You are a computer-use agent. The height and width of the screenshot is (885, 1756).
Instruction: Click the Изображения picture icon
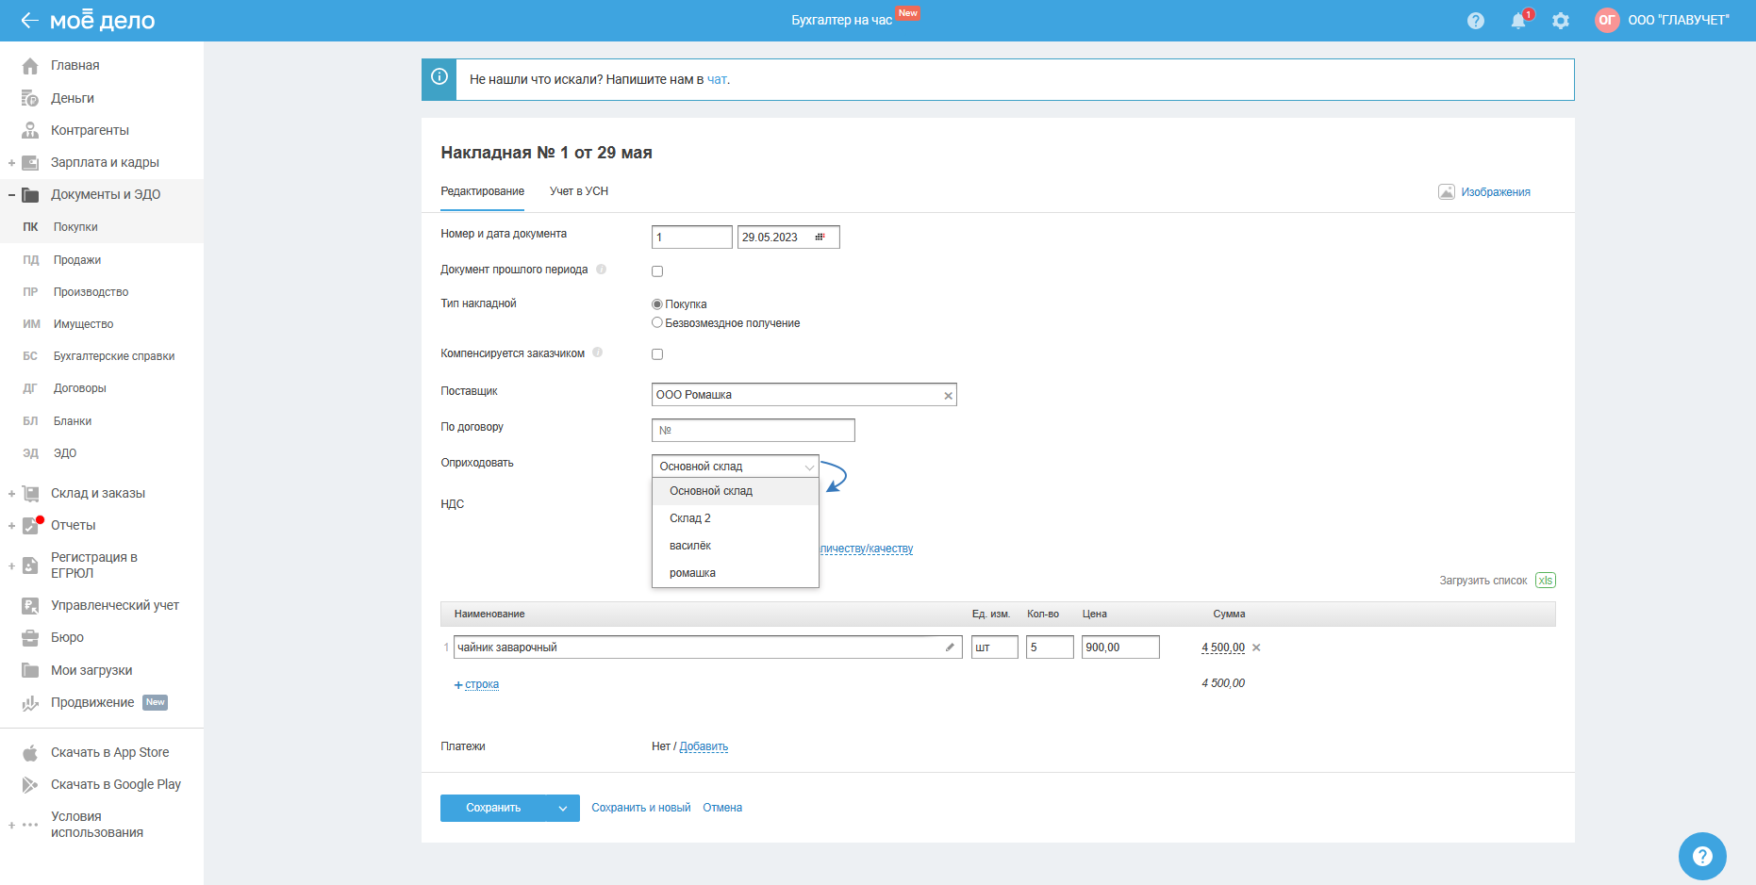[1447, 192]
